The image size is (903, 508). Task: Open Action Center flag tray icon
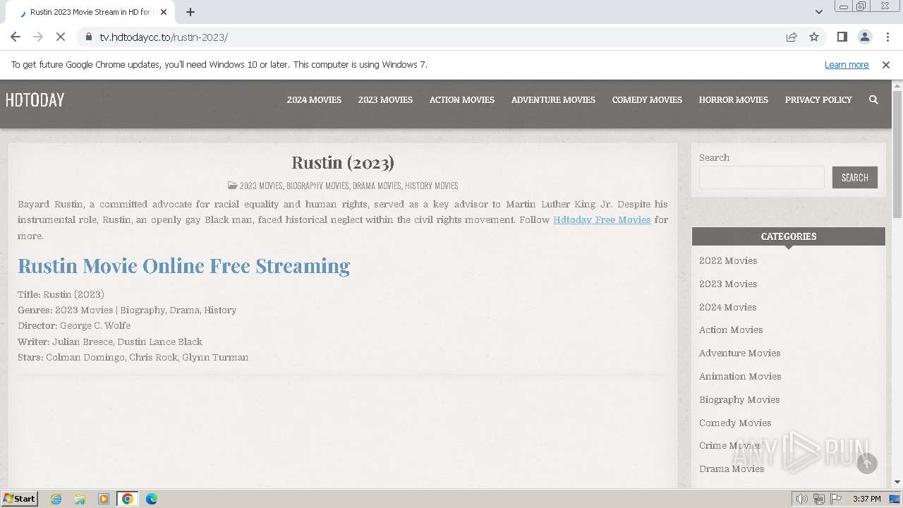pyautogui.click(x=836, y=499)
